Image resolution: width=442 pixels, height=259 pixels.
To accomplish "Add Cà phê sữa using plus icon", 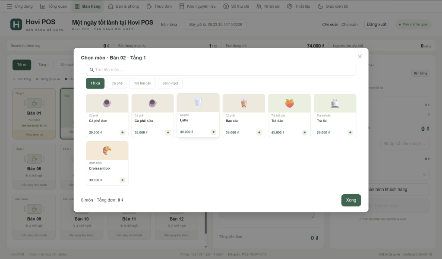I will (168, 133).
